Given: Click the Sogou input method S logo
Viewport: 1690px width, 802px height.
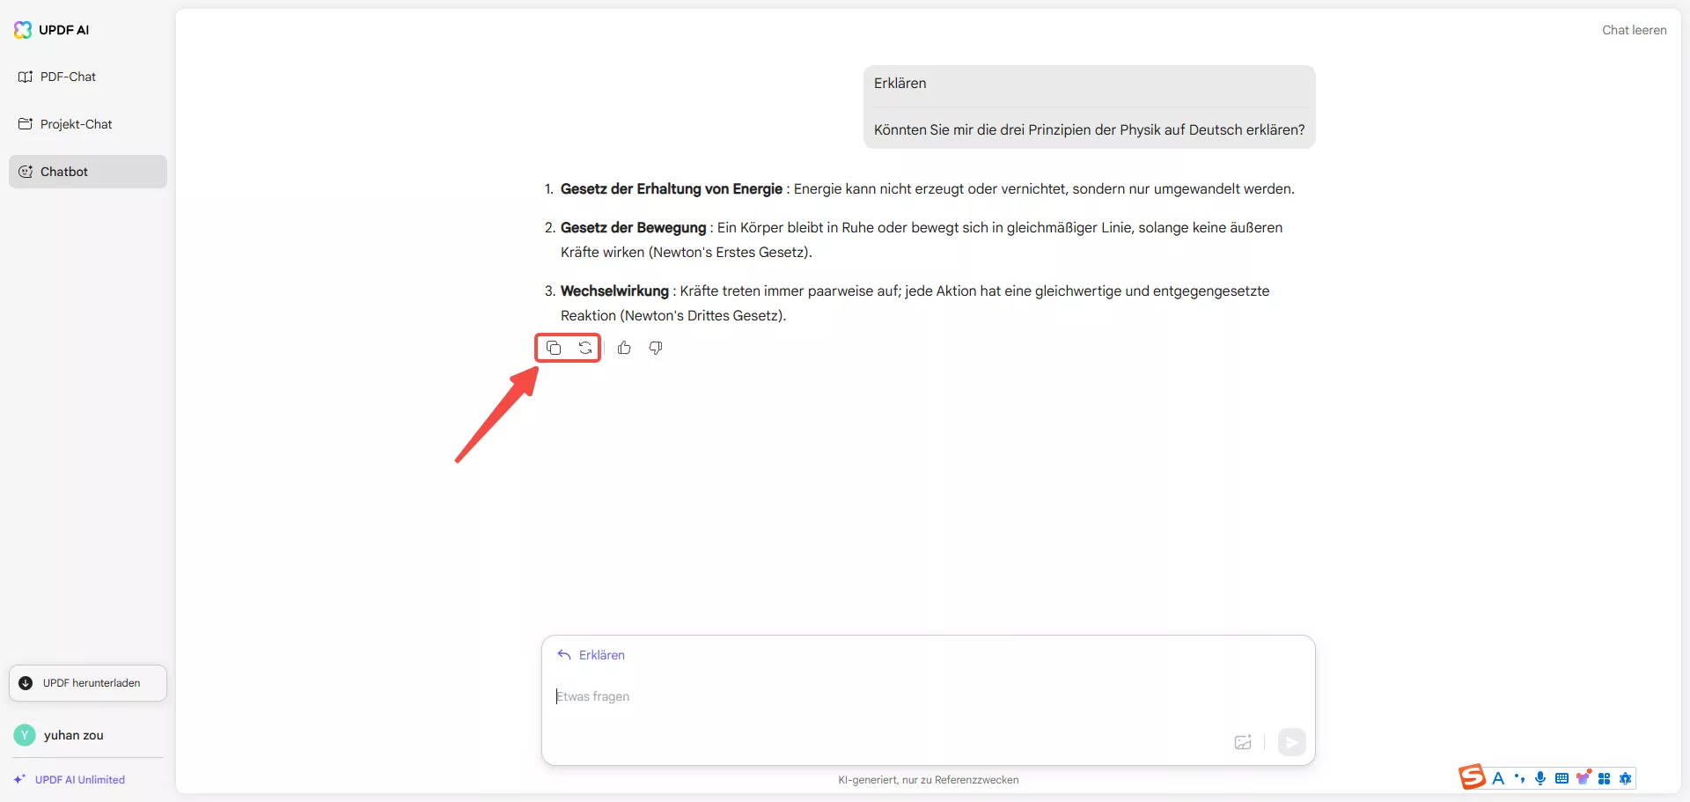Looking at the screenshot, I should point(1472,777).
